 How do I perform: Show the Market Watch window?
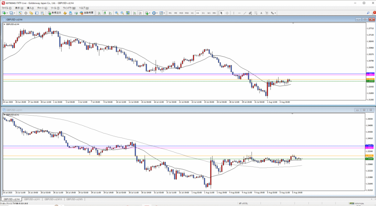pyautogui.click(x=20, y=13)
